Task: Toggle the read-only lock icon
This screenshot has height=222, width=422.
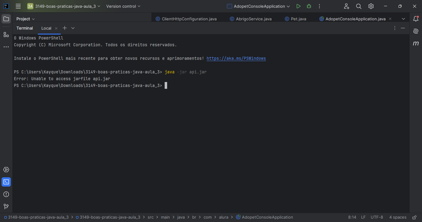Action: [x=415, y=217]
